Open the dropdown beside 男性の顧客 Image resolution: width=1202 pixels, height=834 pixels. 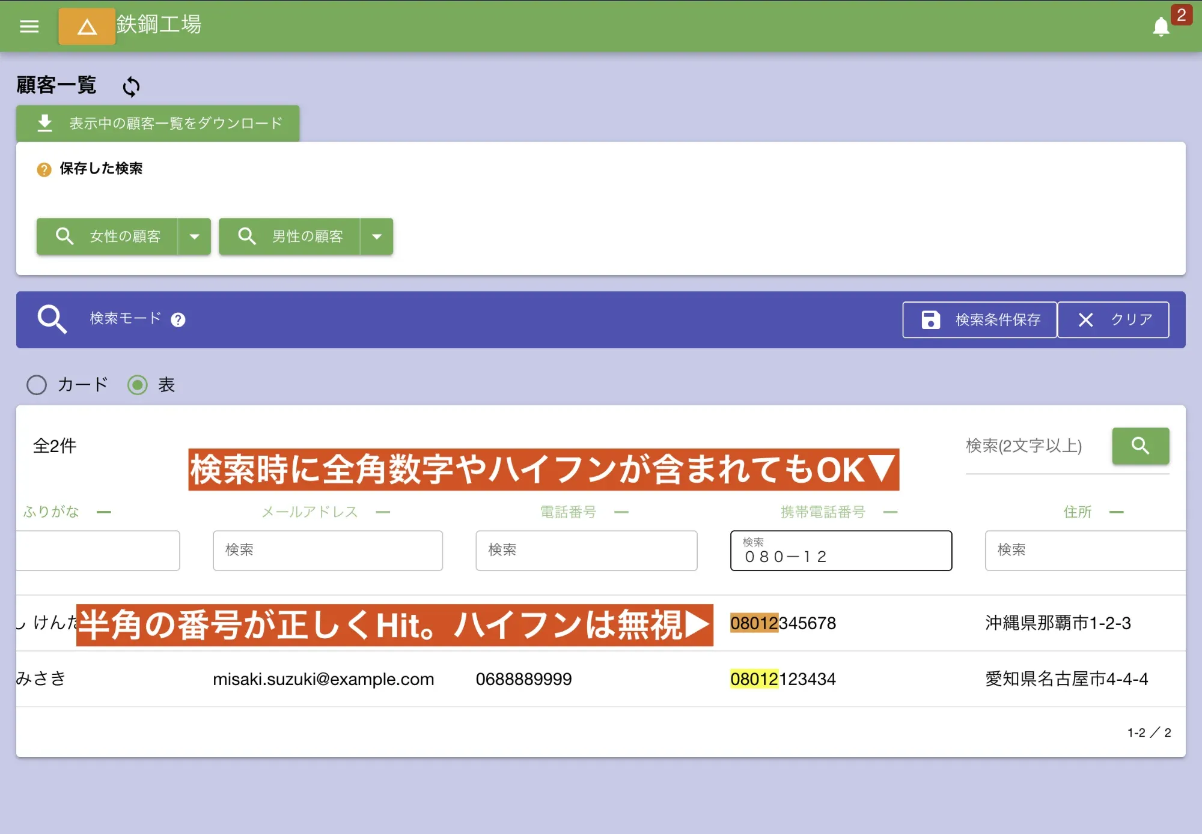point(377,237)
